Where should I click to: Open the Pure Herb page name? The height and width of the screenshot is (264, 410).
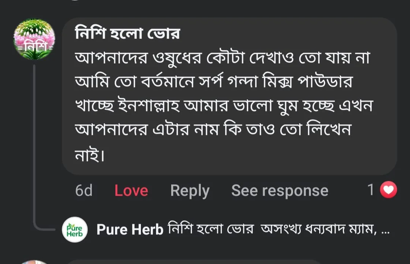tap(130, 229)
